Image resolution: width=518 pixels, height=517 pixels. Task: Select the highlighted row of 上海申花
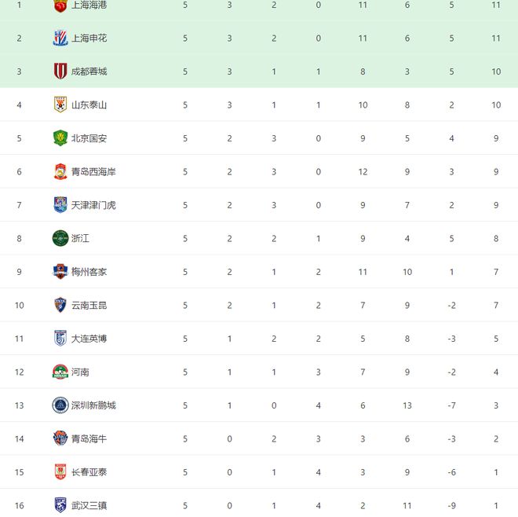click(259, 38)
